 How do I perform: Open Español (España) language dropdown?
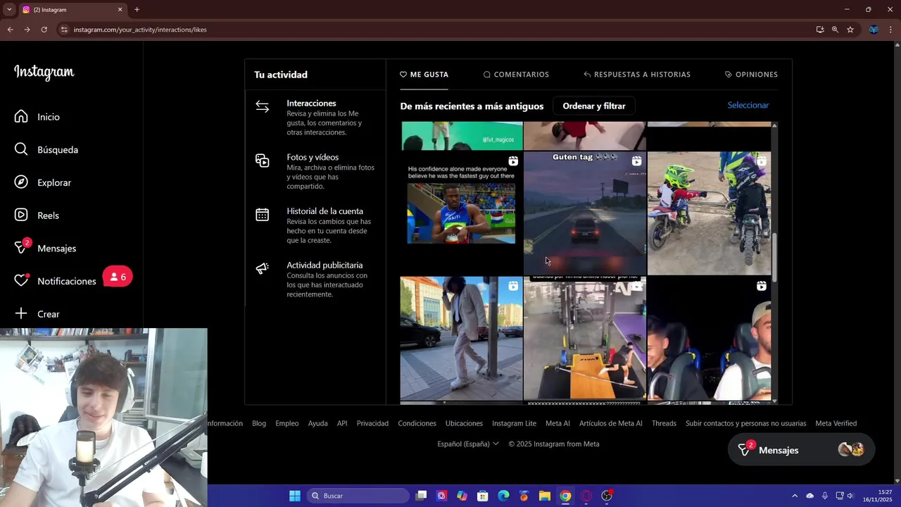tap(468, 444)
